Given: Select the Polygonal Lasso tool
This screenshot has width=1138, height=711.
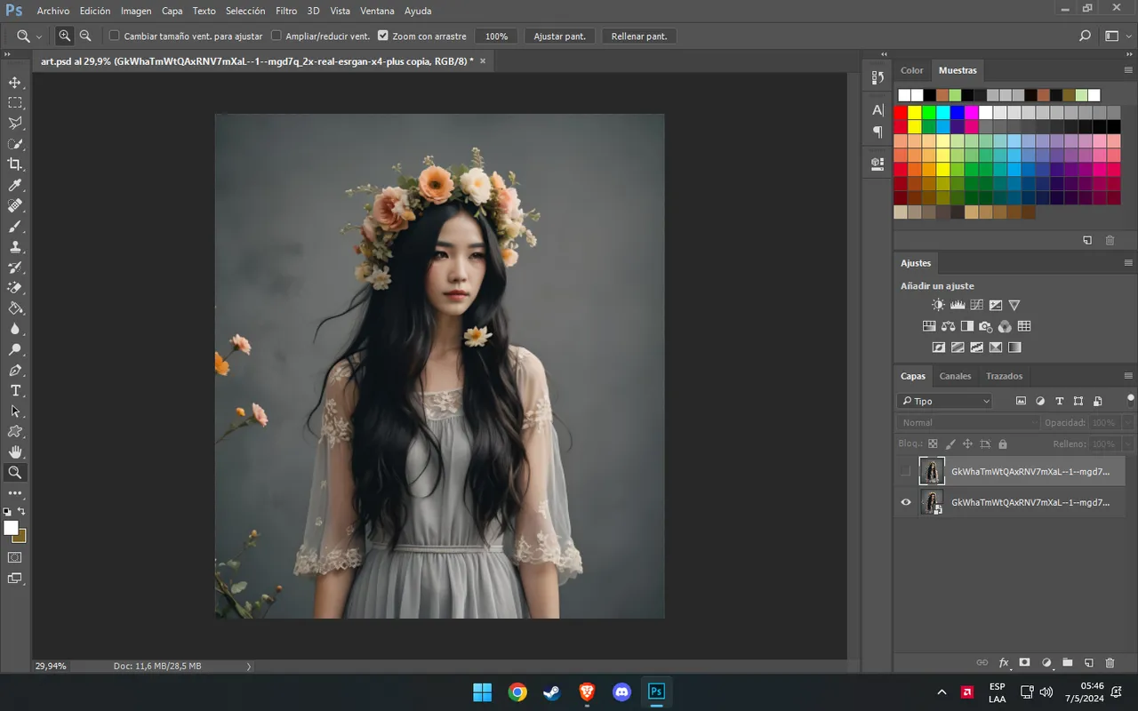Looking at the screenshot, I should tap(15, 123).
